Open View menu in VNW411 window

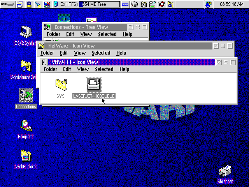[83, 69]
